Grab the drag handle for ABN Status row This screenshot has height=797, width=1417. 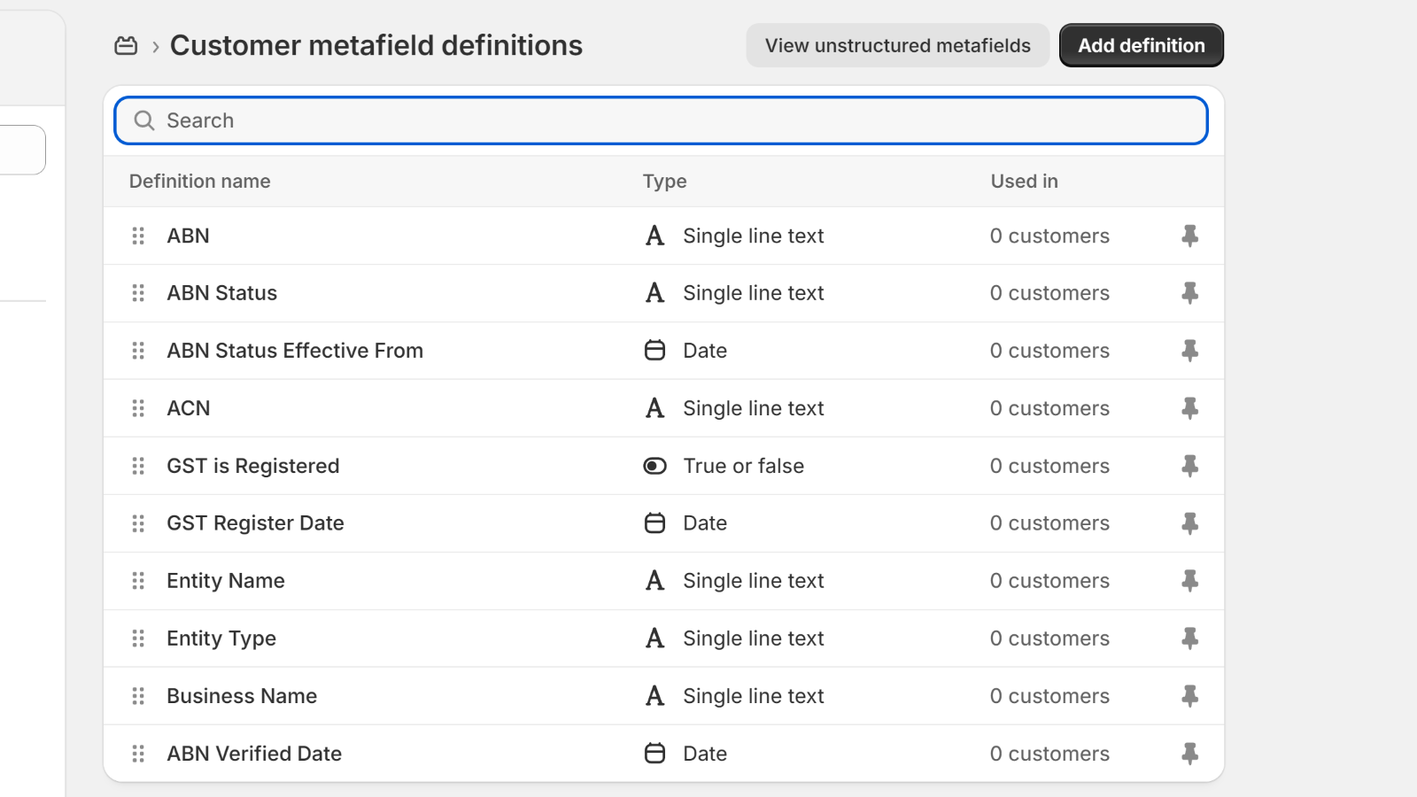tap(138, 293)
